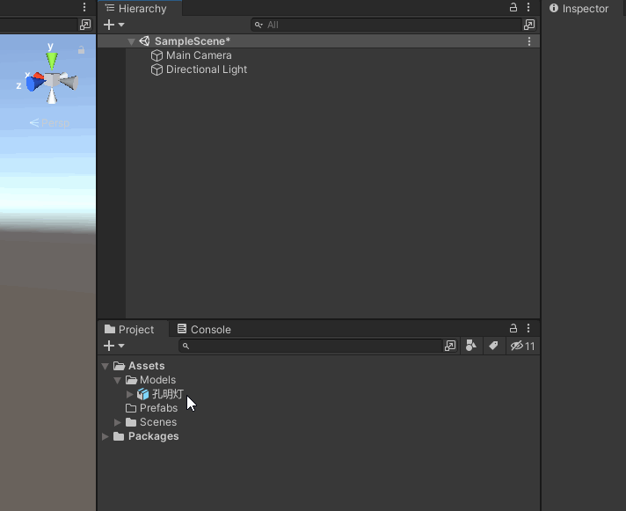Open the Project create dropdown arrow
The height and width of the screenshot is (511, 626).
click(x=121, y=346)
